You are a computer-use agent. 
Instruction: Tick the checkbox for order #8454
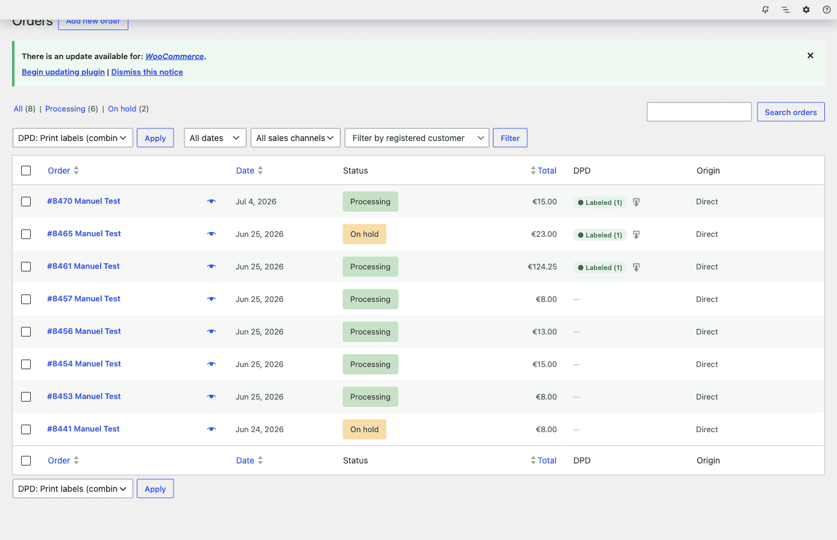26,364
